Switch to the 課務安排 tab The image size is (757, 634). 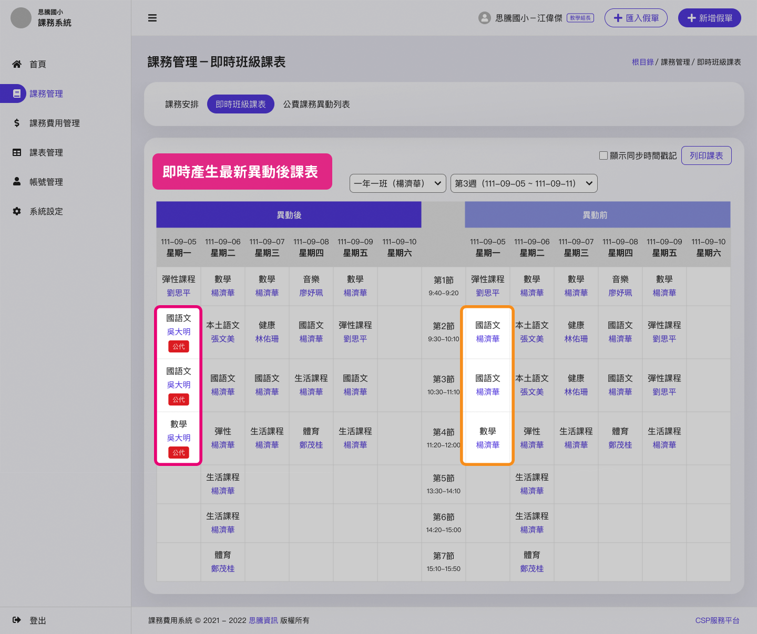click(182, 104)
